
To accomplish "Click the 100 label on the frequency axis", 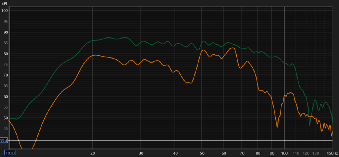I will click(284, 153).
